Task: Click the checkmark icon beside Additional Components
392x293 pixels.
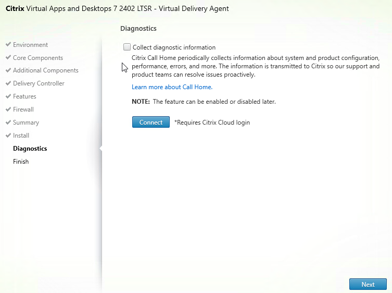Action: 8,70
